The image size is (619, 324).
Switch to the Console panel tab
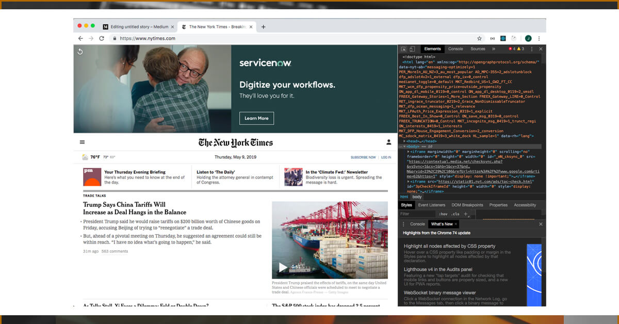pyautogui.click(x=455, y=49)
